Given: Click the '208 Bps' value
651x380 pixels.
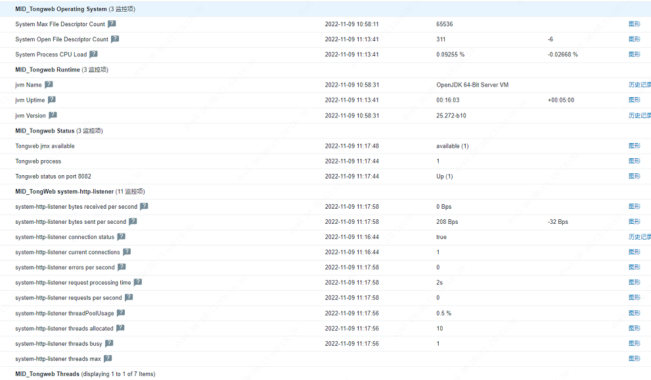Looking at the screenshot, I should click(x=447, y=222).
